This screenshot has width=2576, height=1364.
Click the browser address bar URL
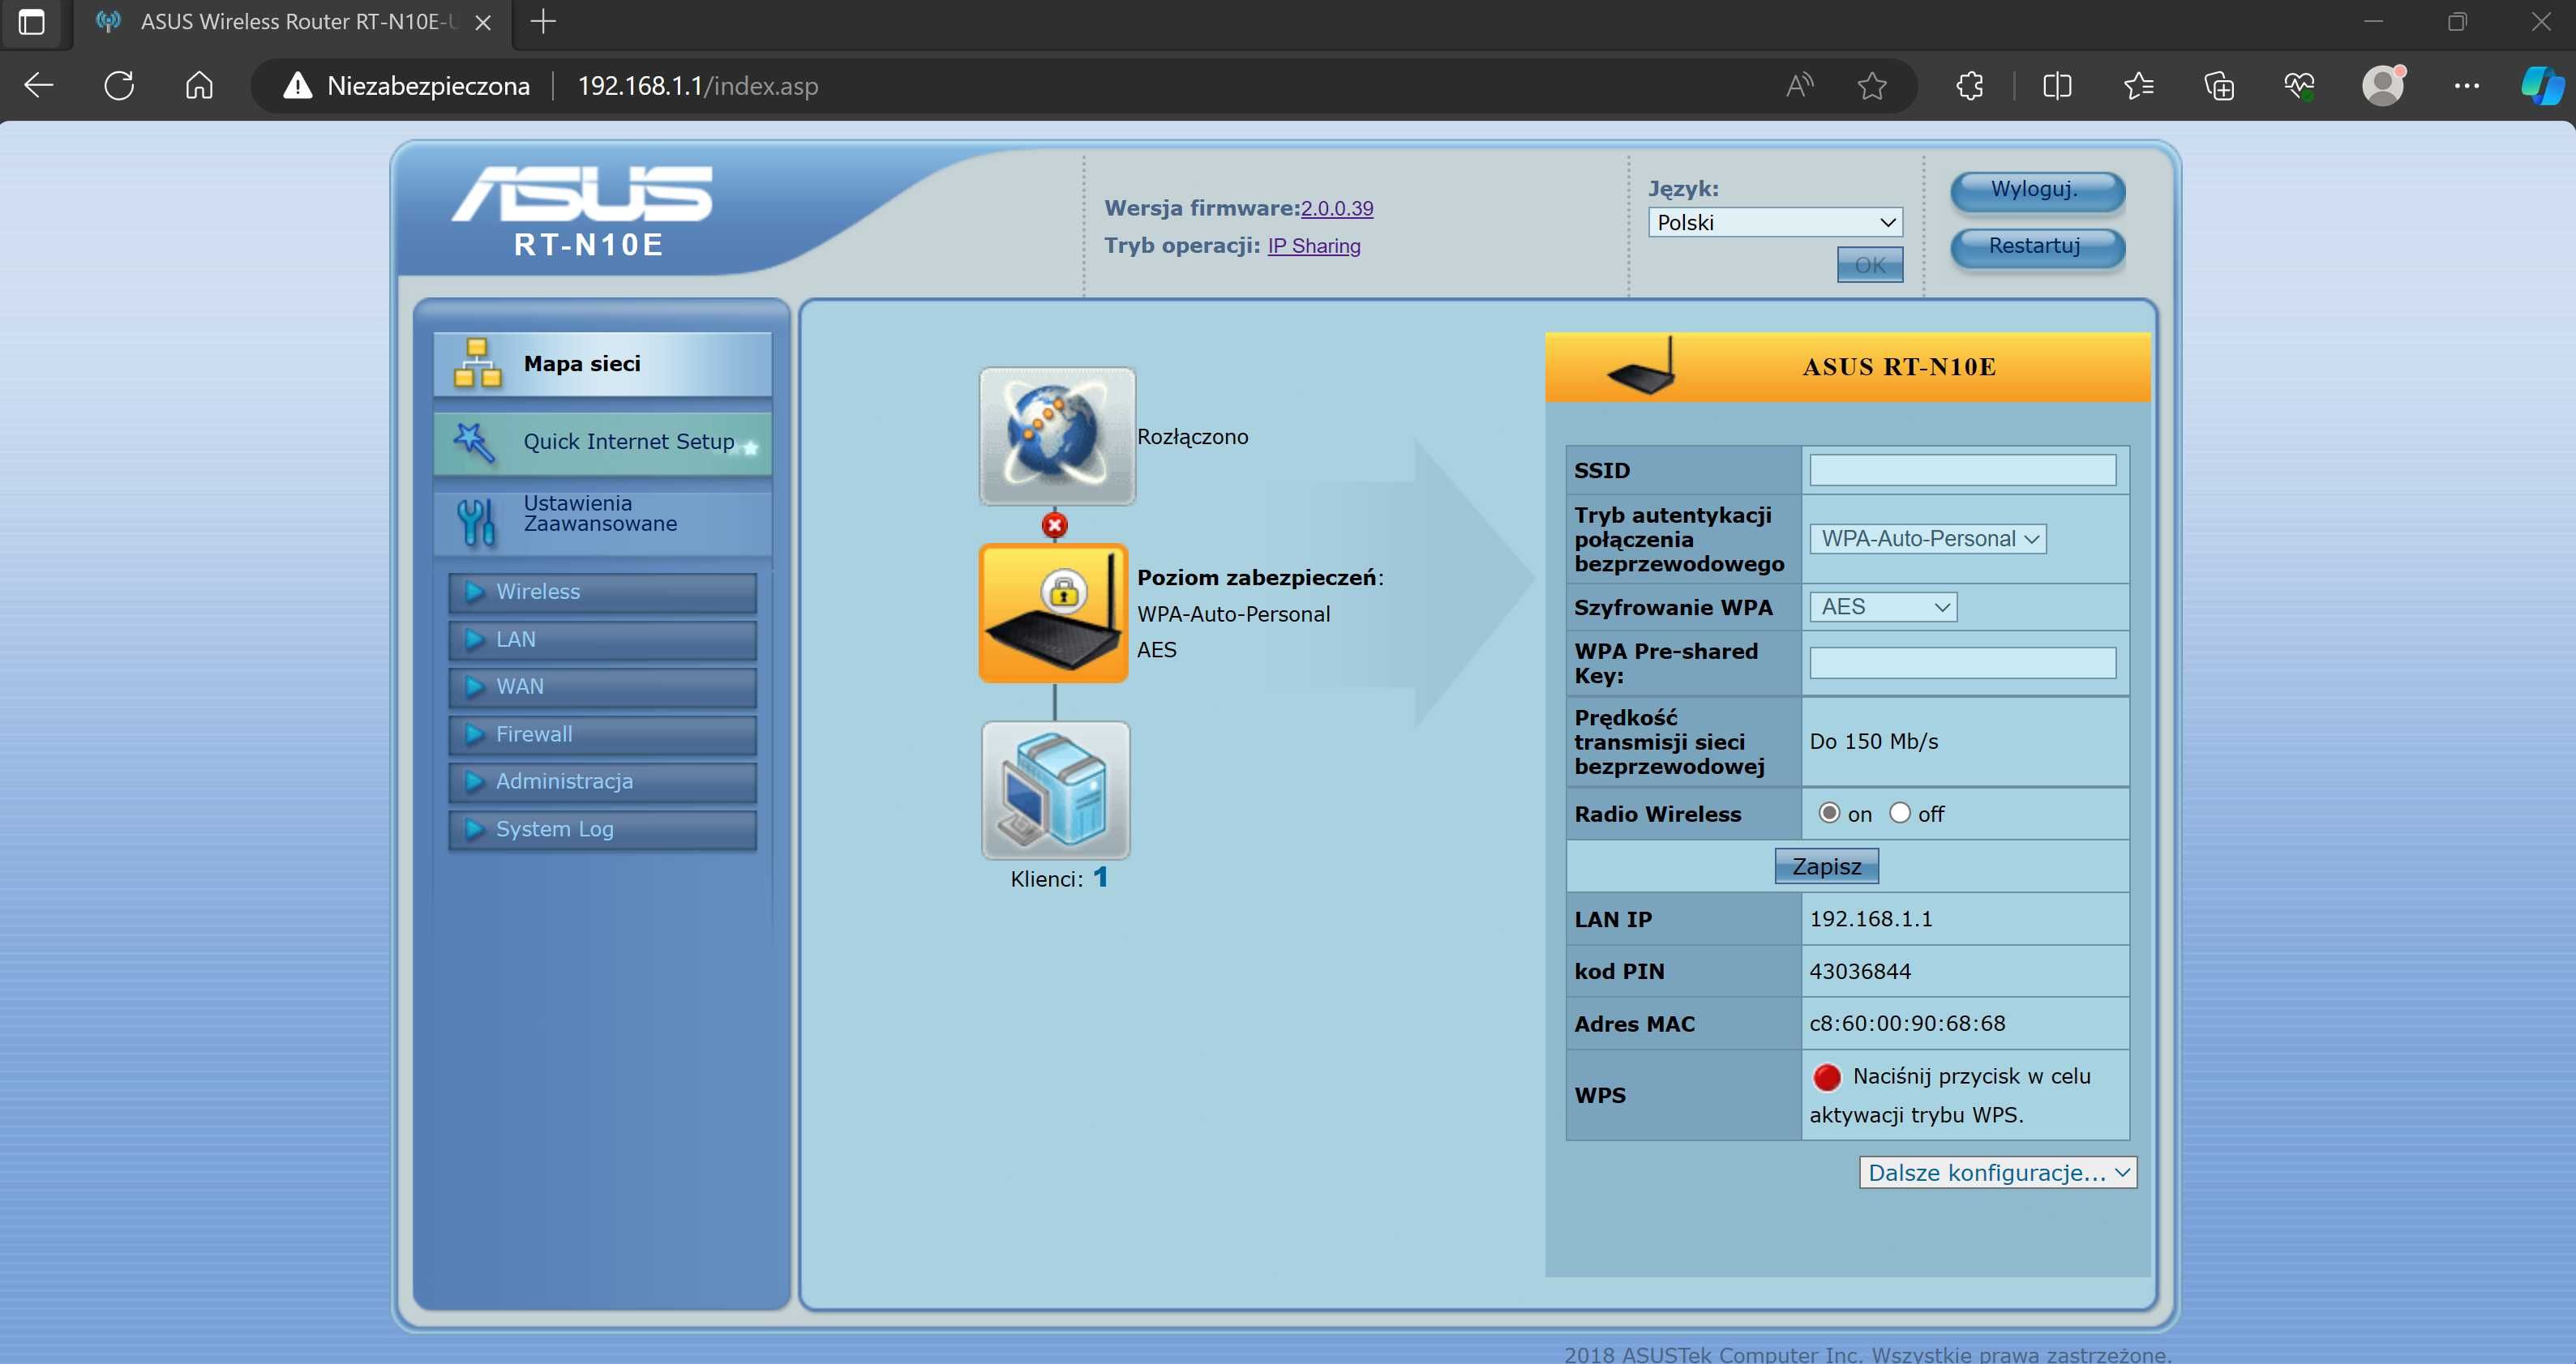(x=698, y=86)
